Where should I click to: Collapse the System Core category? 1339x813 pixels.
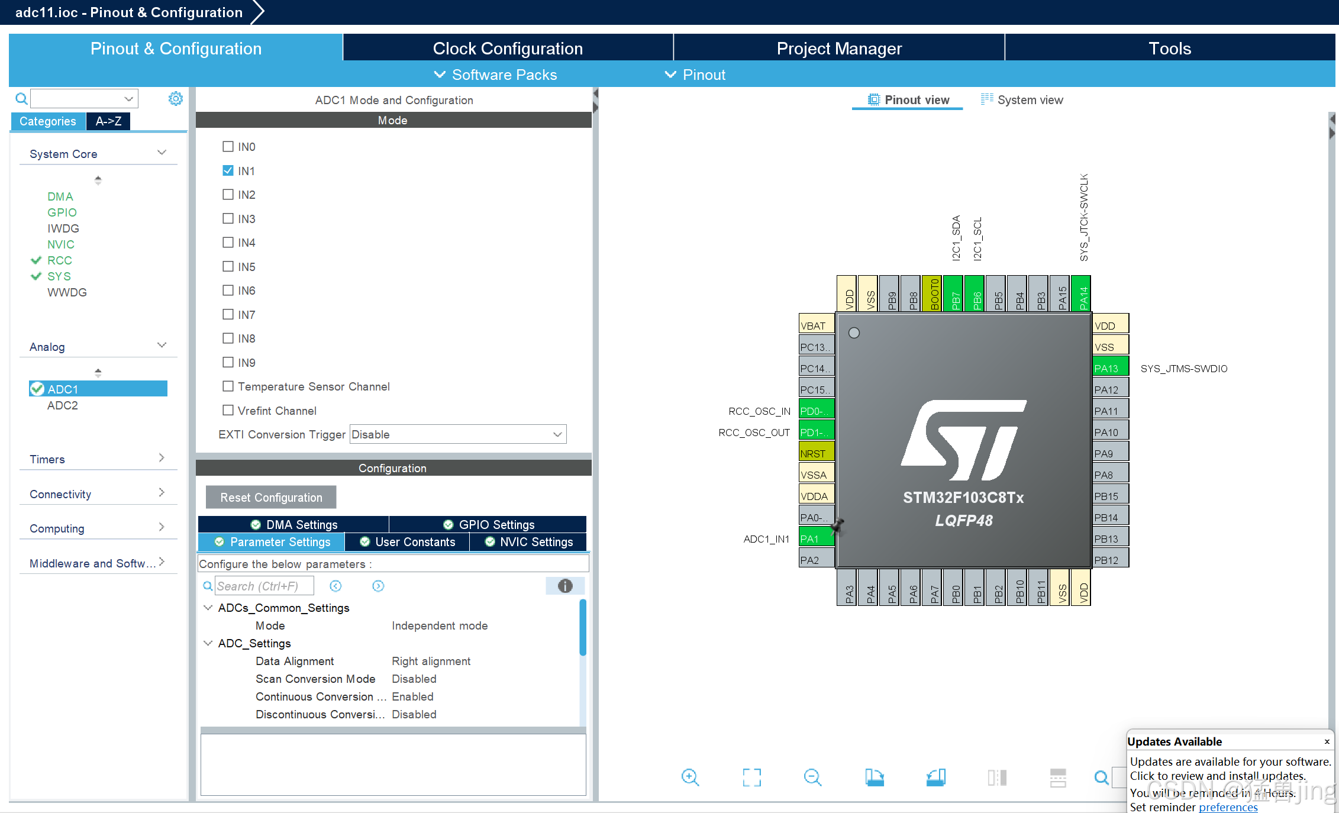click(162, 152)
